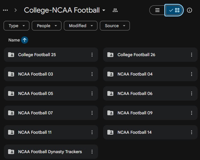Select the NCAA Football 11 folder name
This screenshot has height=160, width=200.
35,132
